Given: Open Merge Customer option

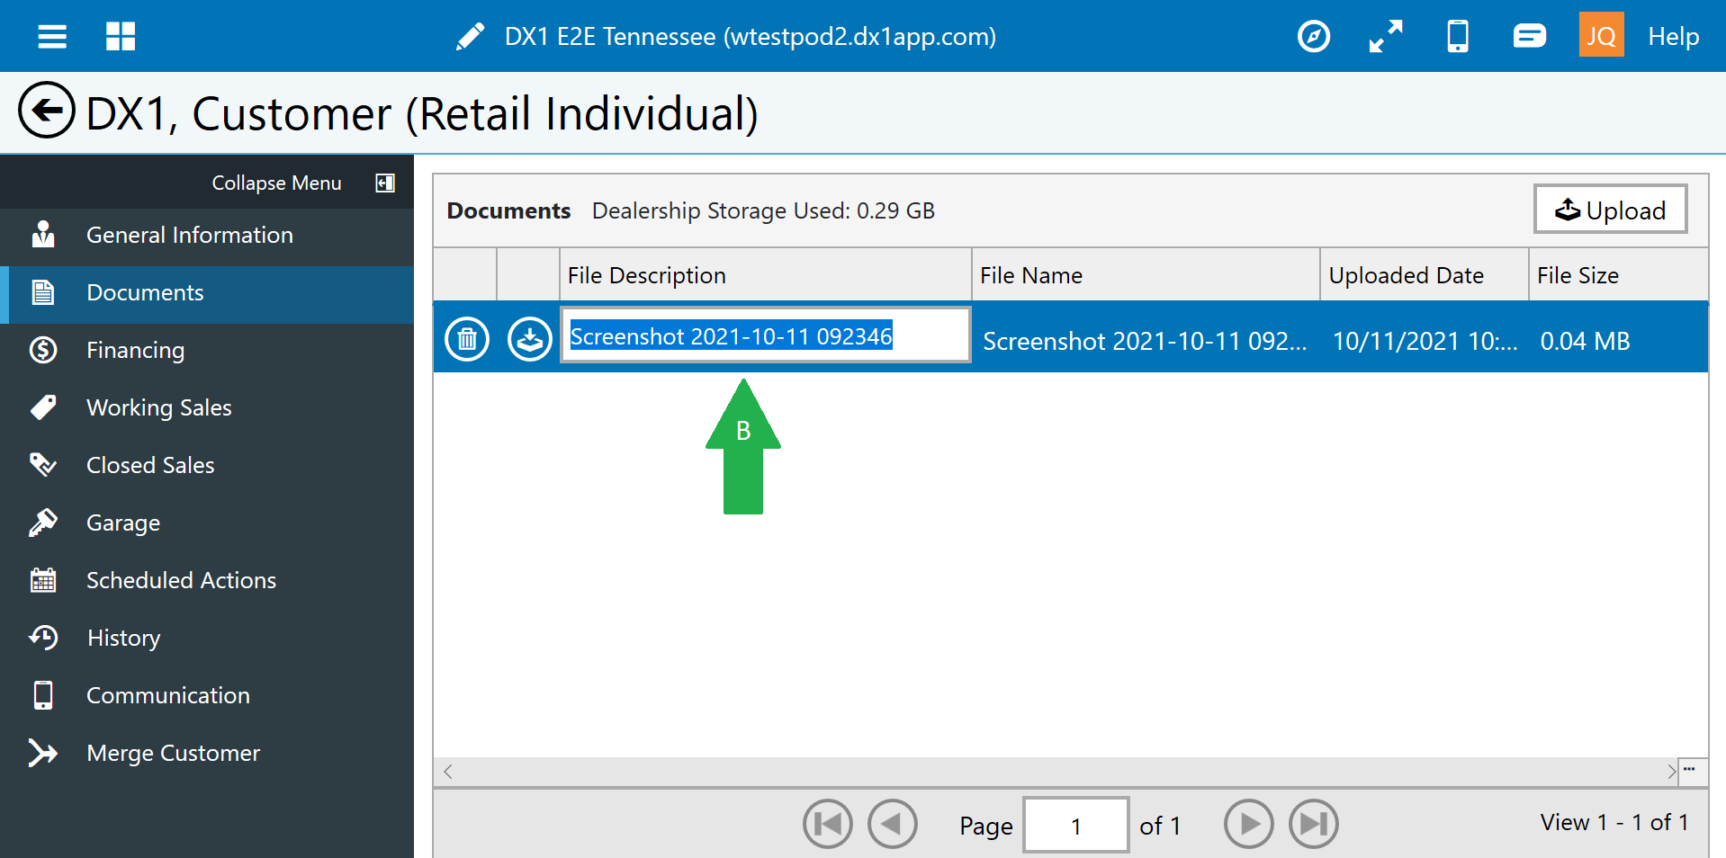Looking at the screenshot, I should (x=207, y=754).
